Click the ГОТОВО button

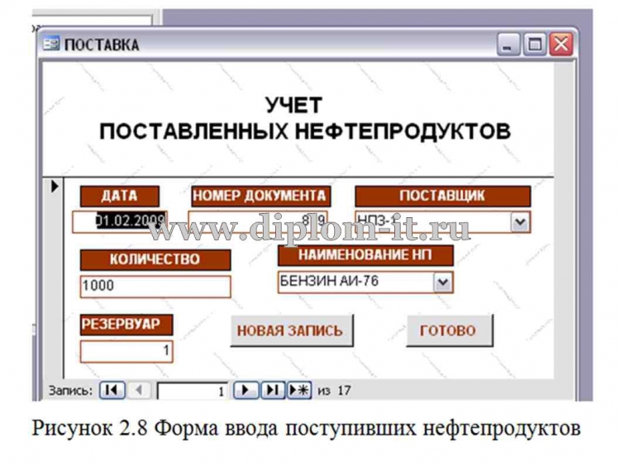[449, 330]
